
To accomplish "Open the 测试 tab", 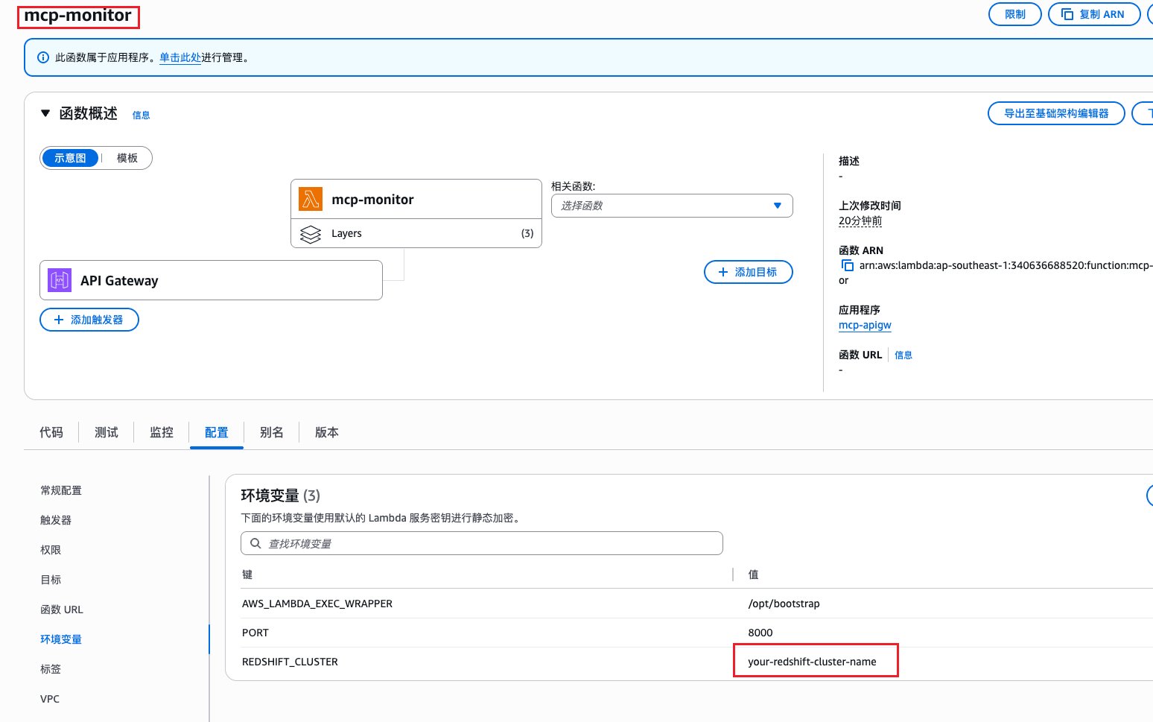I will pos(107,432).
